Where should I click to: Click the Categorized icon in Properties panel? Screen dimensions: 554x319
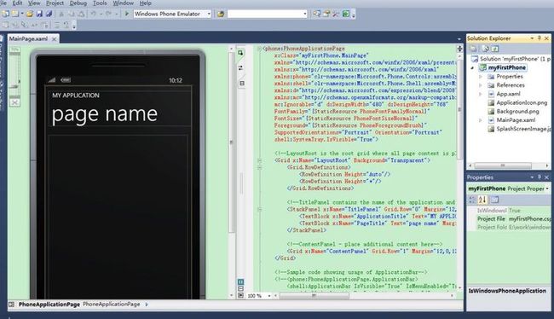(x=472, y=200)
